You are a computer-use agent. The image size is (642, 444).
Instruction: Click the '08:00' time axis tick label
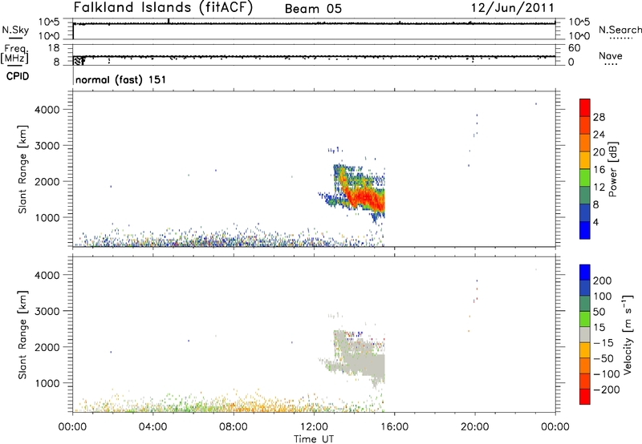point(234,427)
